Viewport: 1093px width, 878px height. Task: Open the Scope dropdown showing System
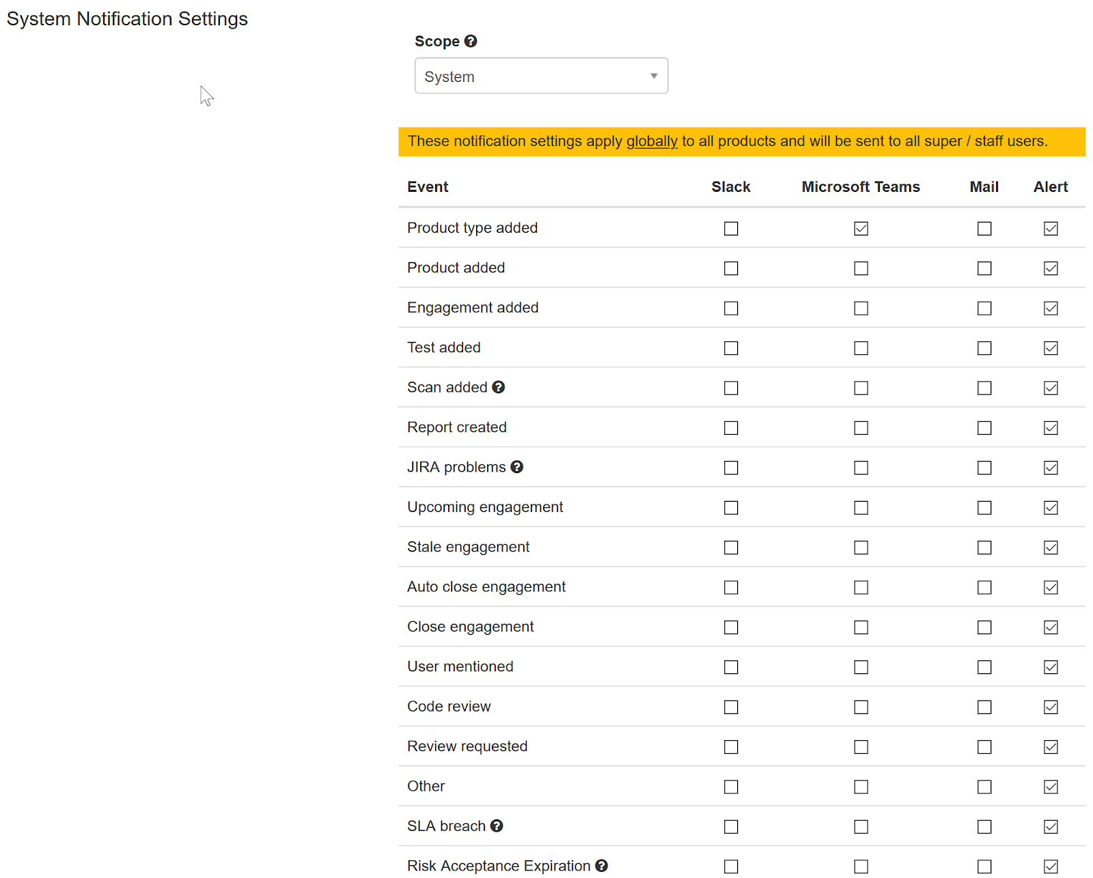point(541,76)
